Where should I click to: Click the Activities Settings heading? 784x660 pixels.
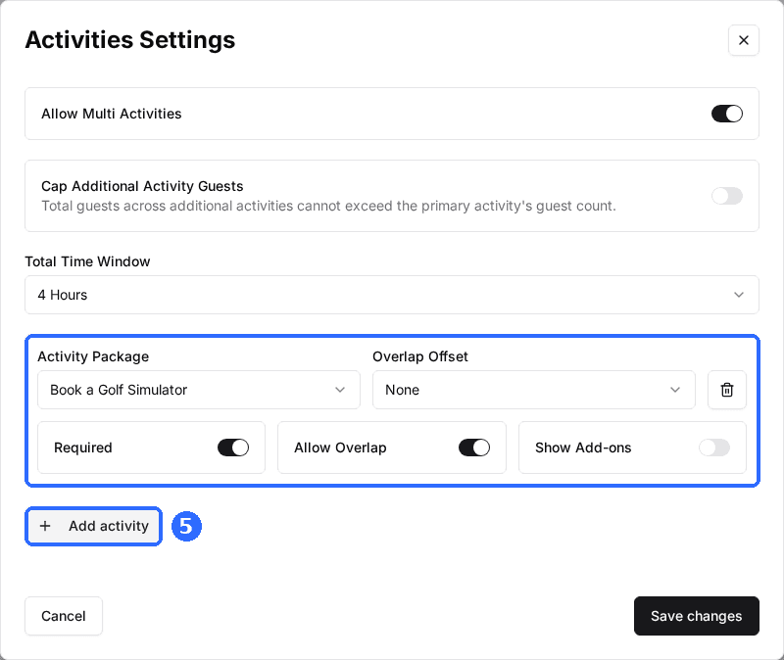[130, 40]
